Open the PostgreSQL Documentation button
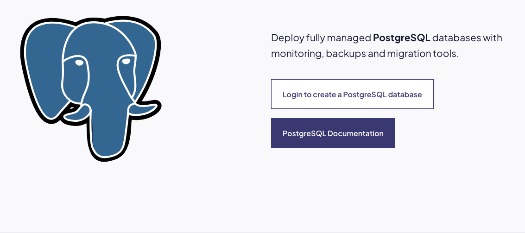 coord(333,133)
